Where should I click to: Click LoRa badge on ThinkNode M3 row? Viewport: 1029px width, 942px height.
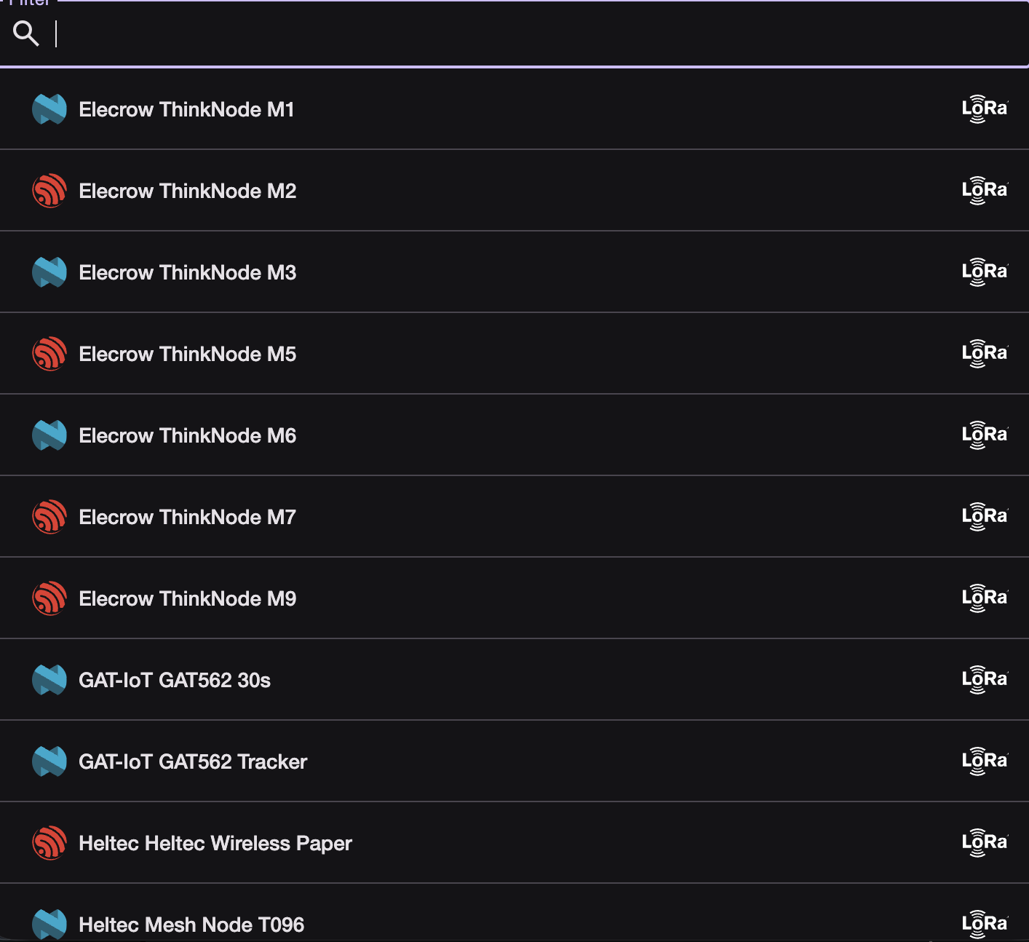(x=985, y=272)
